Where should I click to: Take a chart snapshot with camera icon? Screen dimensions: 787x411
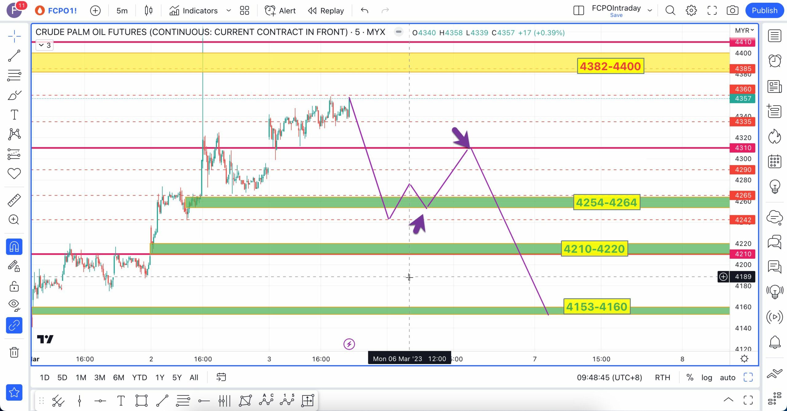732,10
